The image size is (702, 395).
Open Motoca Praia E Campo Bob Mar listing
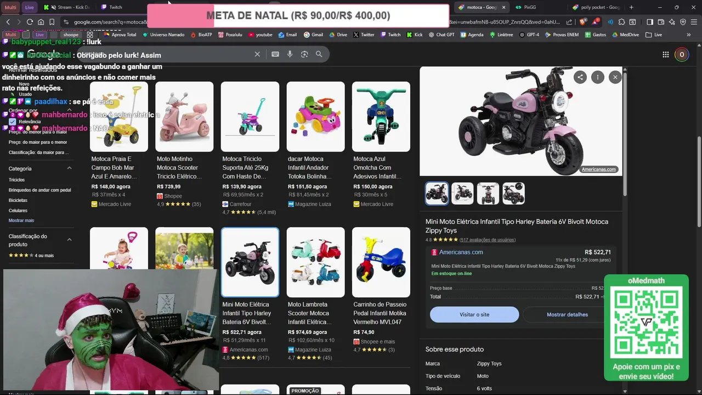click(x=118, y=144)
